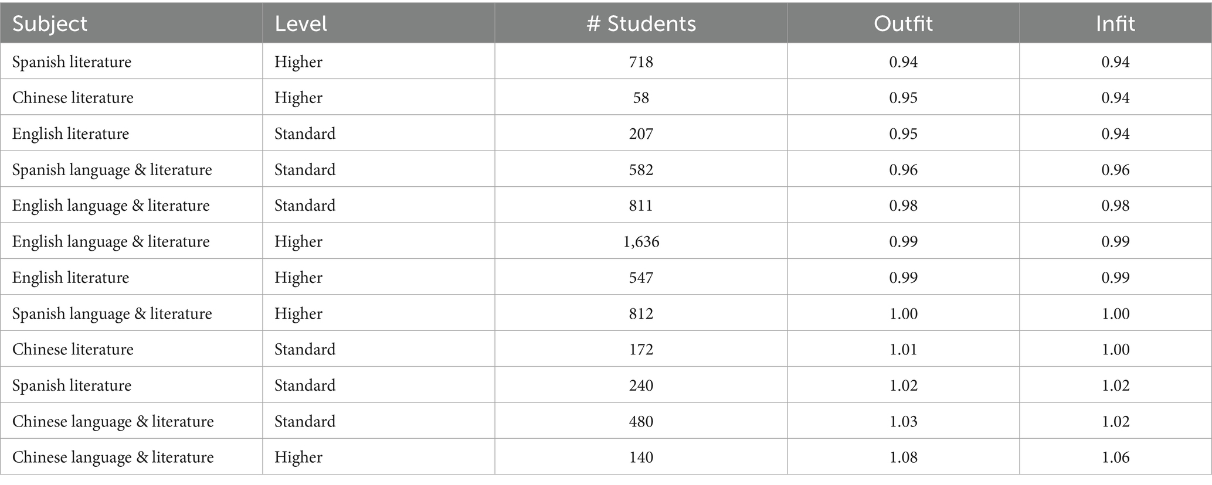Screen dimensions: 1212x485
Task: Select the Outfit value 1.03
Action: tap(903, 421)
